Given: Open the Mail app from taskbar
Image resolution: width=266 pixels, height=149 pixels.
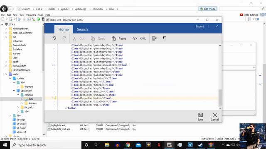Looking at the screenshot, I should 138,145.
